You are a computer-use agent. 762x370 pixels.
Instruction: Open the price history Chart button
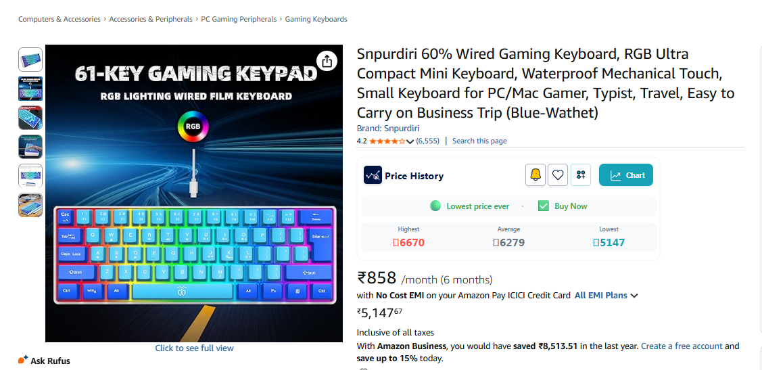pos(626,175)
